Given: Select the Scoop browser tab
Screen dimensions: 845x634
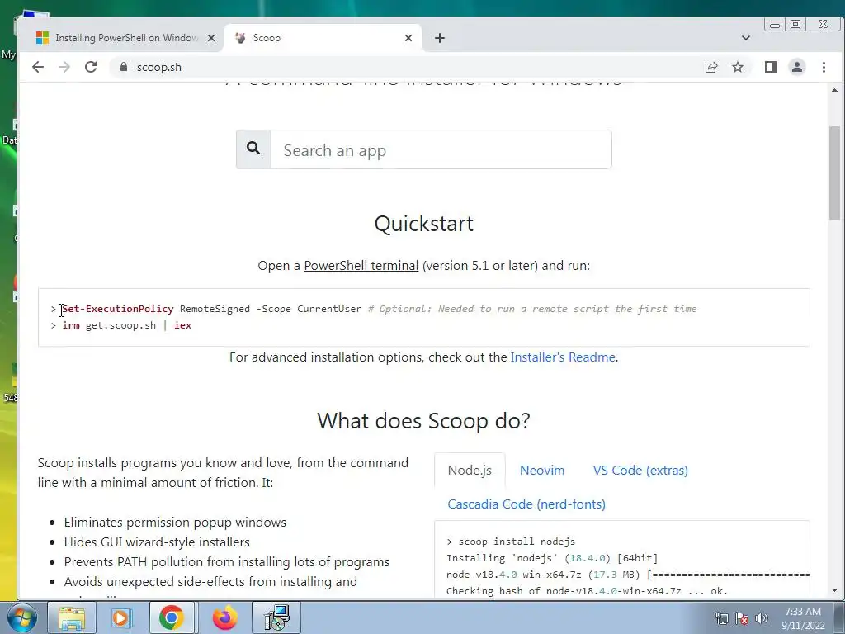Looking at the screenshot, I should [x=323, y=38].
